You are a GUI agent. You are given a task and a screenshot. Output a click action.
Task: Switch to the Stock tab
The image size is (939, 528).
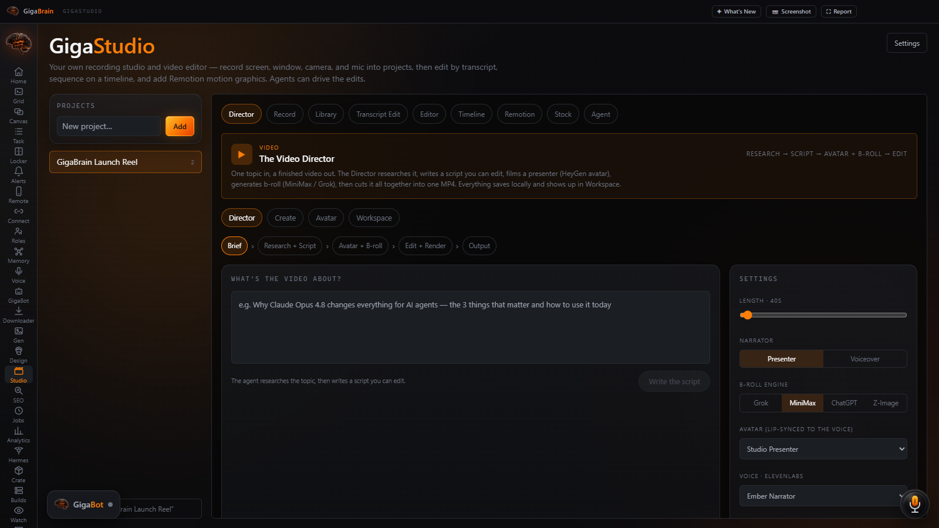point(563,114)
